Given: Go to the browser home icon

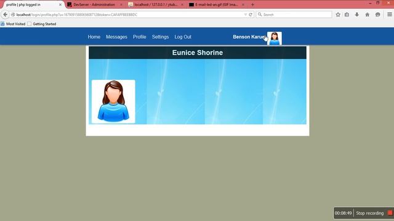Looking at the screenshot, I should pos(367,15).
